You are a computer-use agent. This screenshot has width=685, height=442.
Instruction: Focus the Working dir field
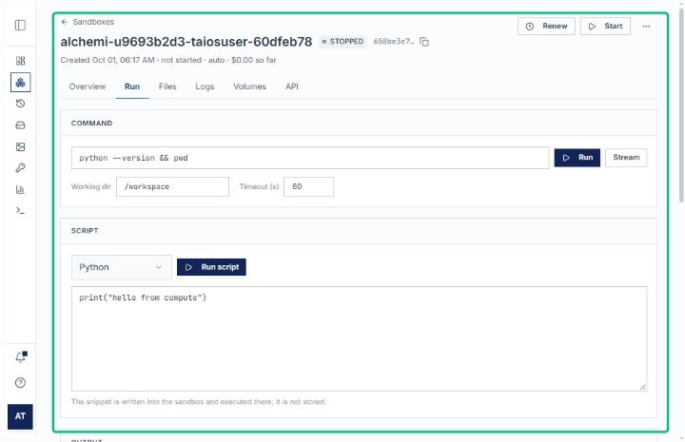pos(172,186)
